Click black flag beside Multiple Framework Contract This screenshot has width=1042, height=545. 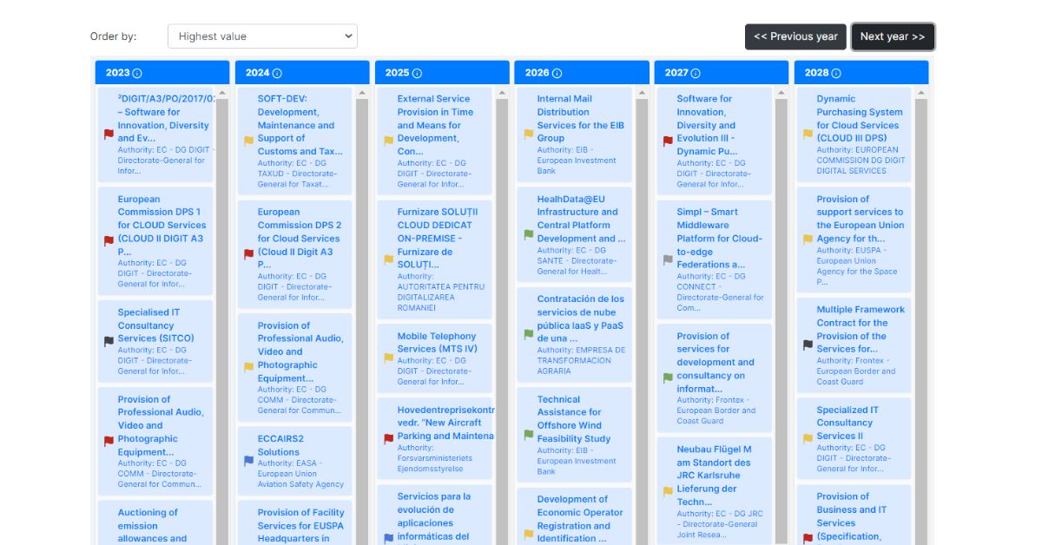(x=808, y=345)
